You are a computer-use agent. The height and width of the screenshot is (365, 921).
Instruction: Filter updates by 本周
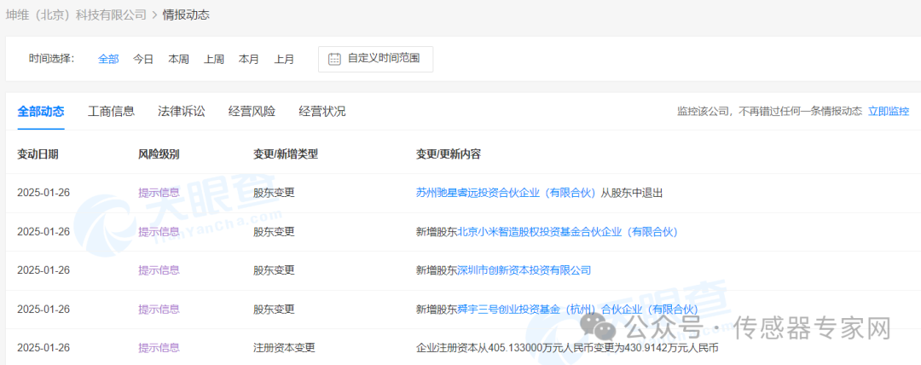click(178, 59)
